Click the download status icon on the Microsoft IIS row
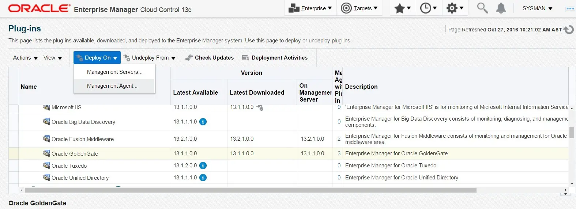The image size is (576, 209). tap(260, 107)
